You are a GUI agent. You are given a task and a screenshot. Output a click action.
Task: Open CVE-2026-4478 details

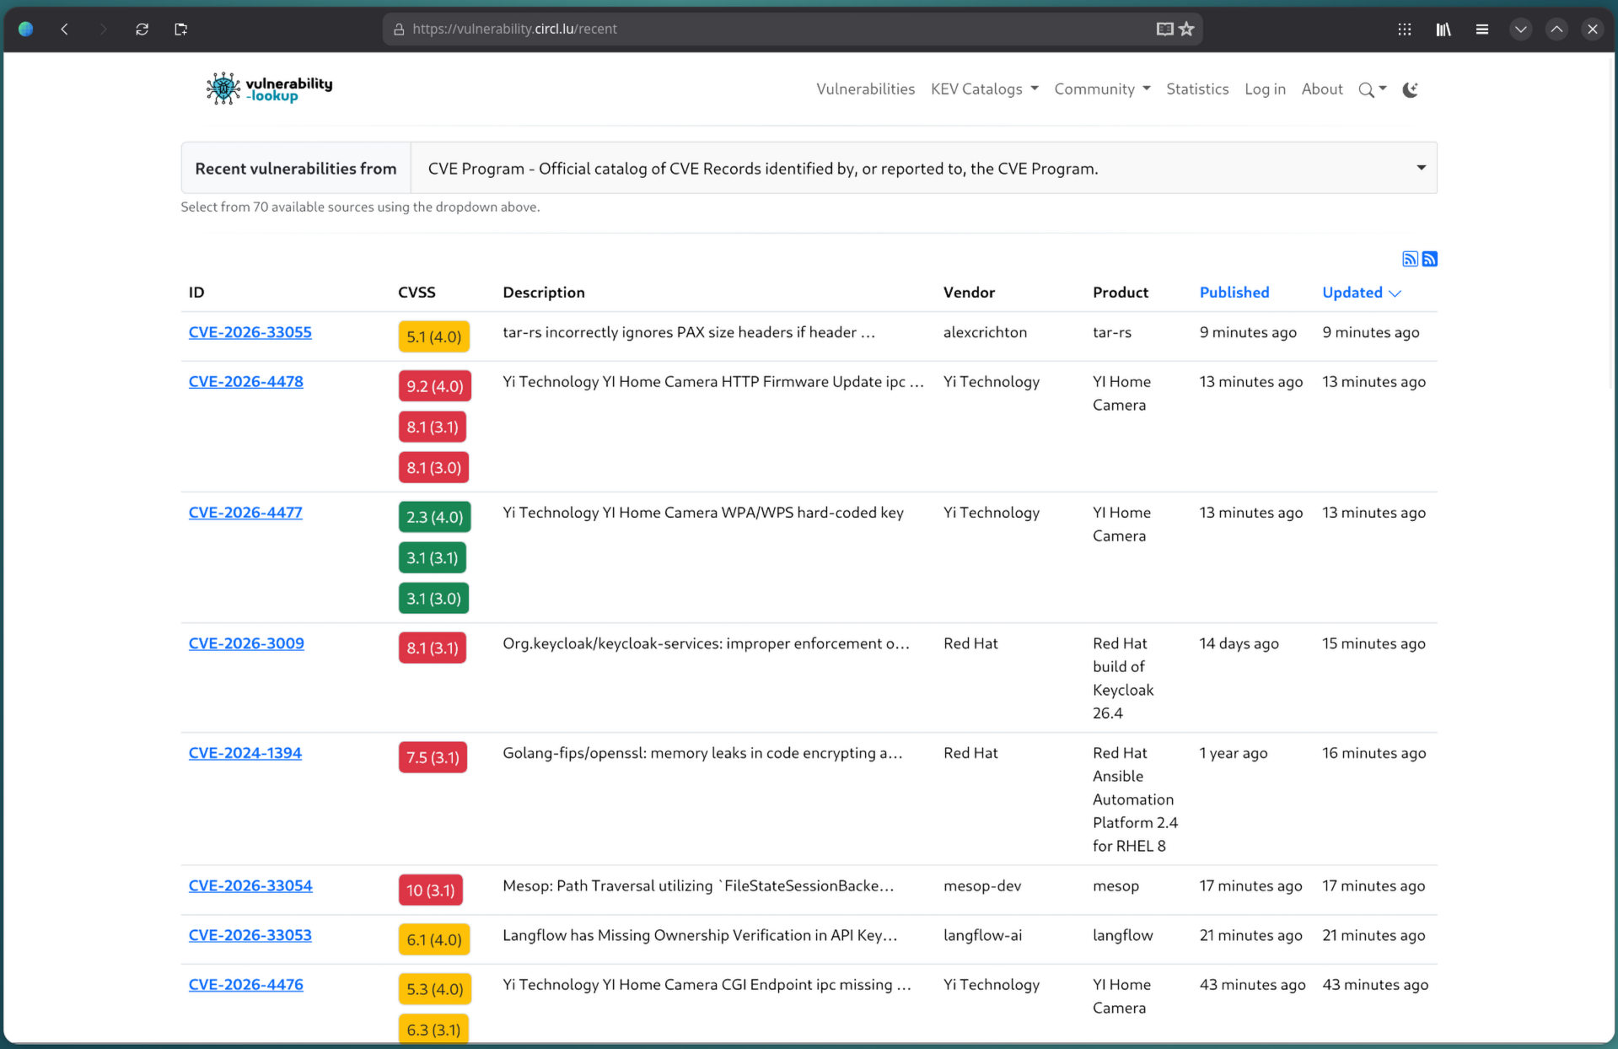coord(245,381)
